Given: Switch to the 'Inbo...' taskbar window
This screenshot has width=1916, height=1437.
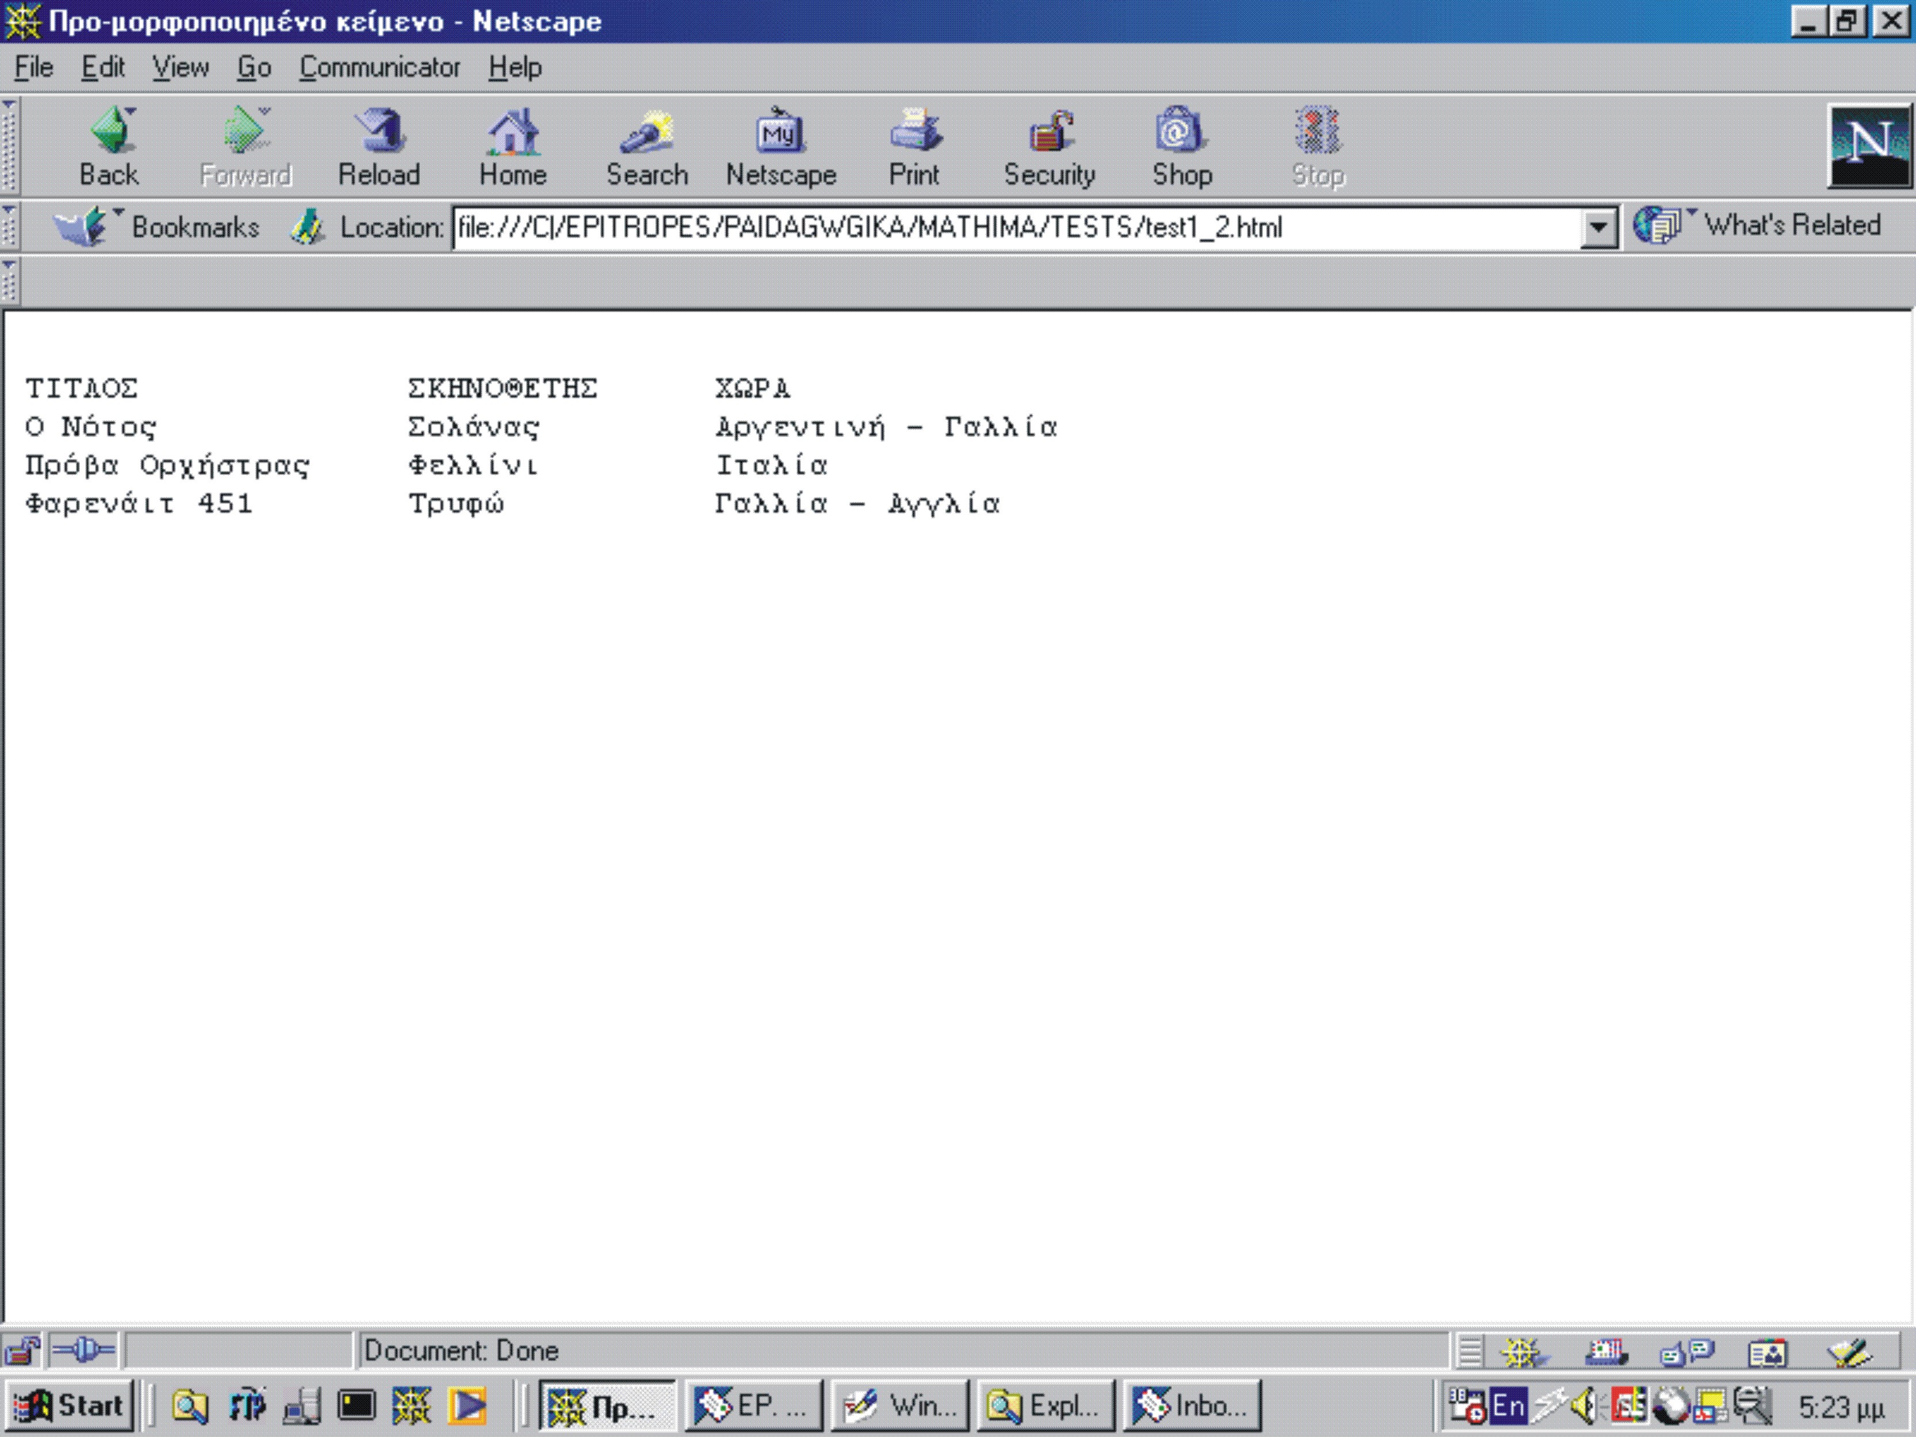Looking at the screenshot, I should click(x=1192, y=1406).
